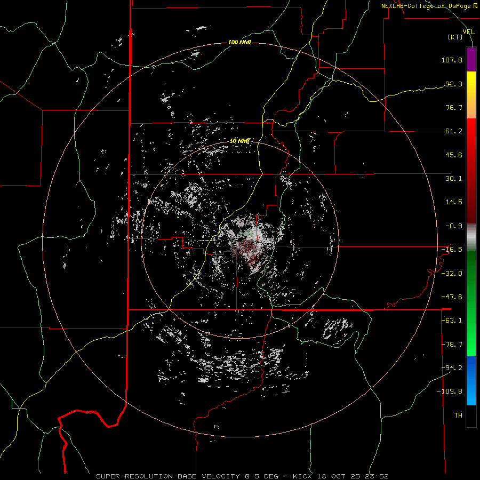Image resolution: width=480 pixels, height=480 pixels.
Task: Select the -109.8 legend value
Action: click(x=450, y=391)
